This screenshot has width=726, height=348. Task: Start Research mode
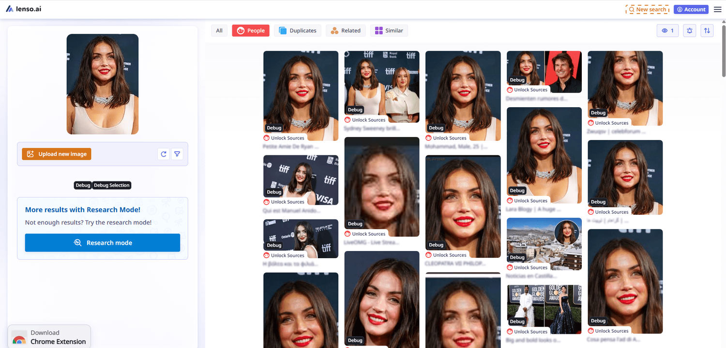click(x=103, y=243)
